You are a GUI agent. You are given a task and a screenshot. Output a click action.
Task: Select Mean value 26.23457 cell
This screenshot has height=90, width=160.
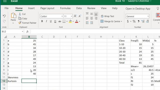tap(148, 66)
